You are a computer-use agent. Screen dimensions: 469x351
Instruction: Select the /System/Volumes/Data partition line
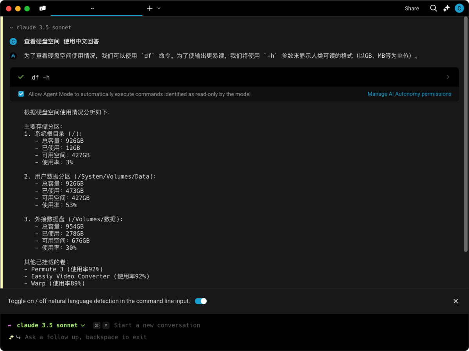[90, 177]
